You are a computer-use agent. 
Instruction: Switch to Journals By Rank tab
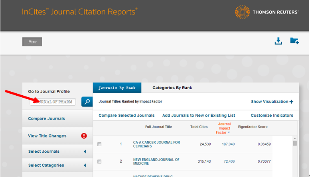coord(117,88)
